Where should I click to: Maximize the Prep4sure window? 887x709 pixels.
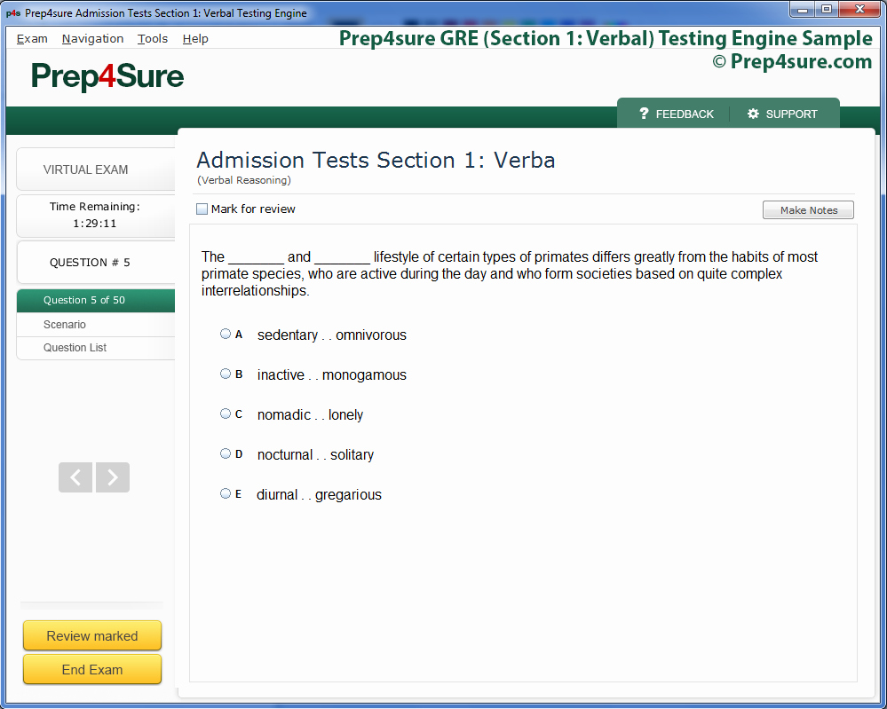pos(827,9)
